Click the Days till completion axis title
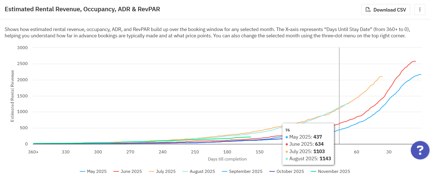 [x=227, y=159]
